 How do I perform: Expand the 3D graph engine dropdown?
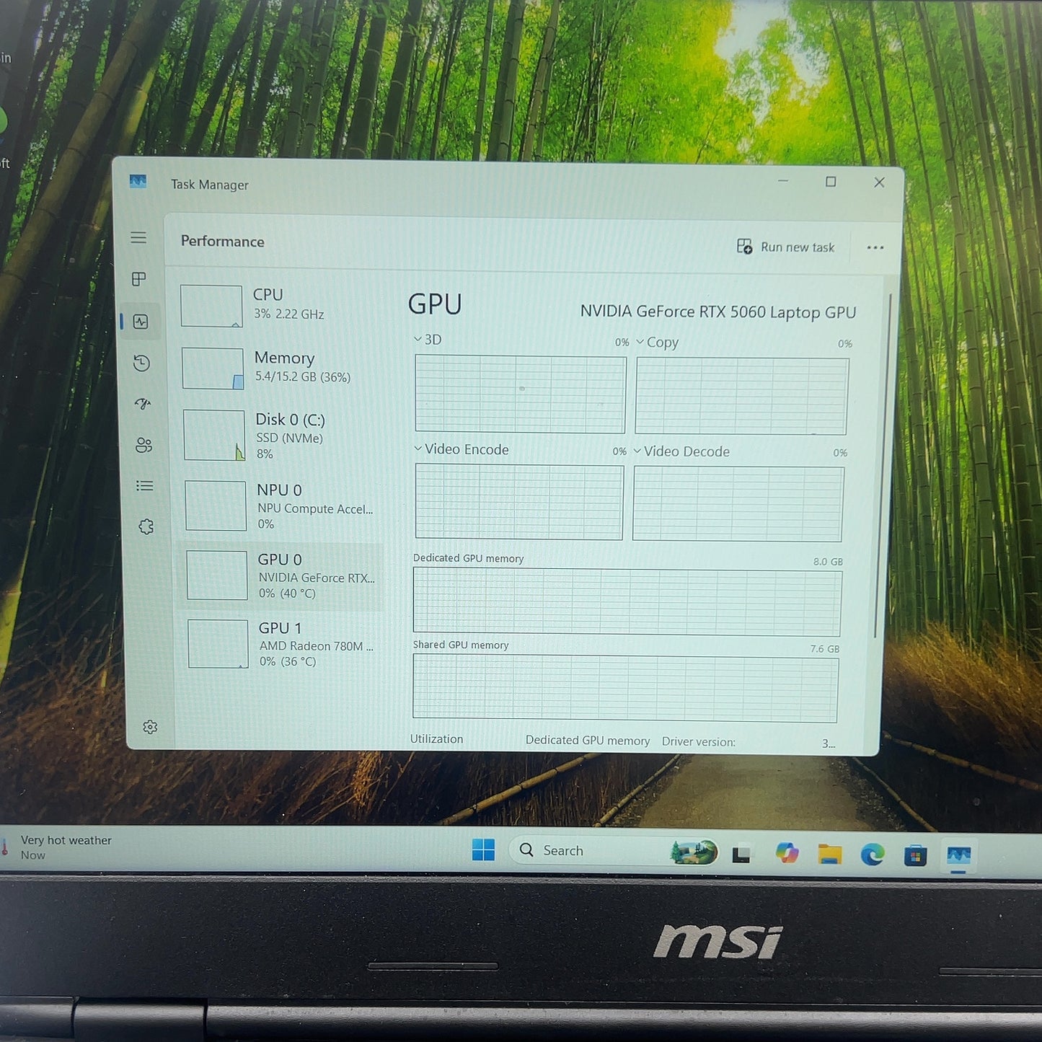pos(418,339)
